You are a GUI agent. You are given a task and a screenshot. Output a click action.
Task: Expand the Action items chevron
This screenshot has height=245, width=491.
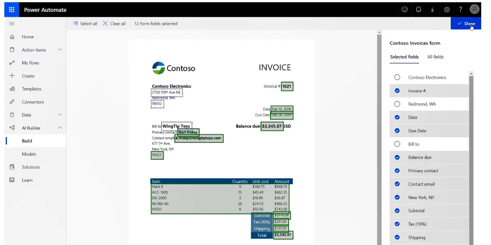tap(60, 50)
